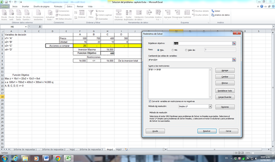
Task: Click the Análisis de datos icon
Action: (213, 15)
